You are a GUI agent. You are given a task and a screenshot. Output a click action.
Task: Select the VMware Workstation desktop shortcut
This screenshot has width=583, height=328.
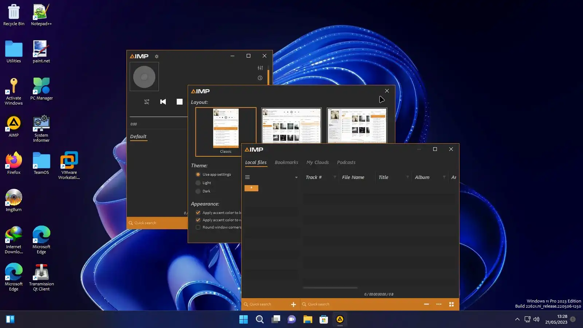(69, 166)
